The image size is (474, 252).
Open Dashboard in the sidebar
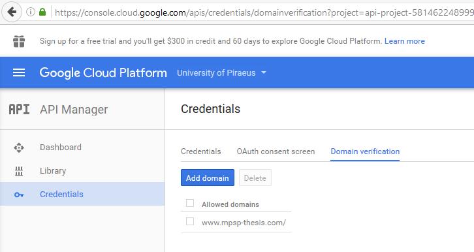pyautogui.click(x=82, y=148)
